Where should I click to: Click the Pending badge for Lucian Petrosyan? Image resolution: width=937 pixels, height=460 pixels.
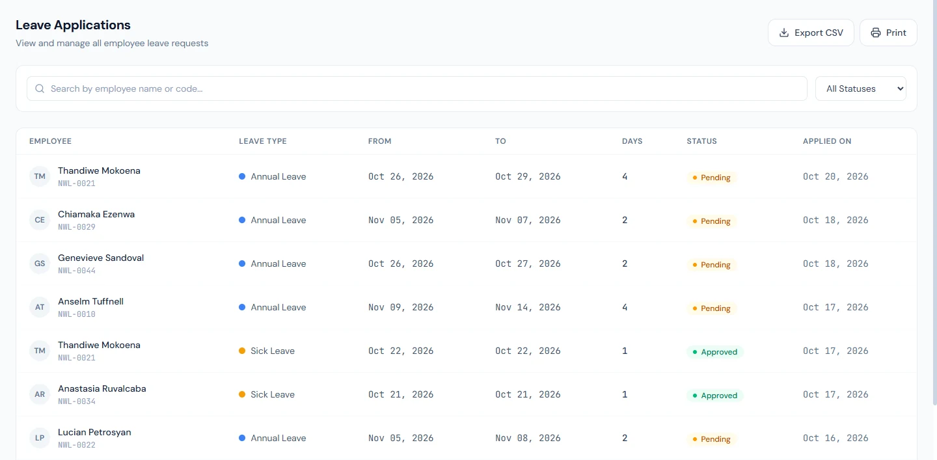pos(711,439)
